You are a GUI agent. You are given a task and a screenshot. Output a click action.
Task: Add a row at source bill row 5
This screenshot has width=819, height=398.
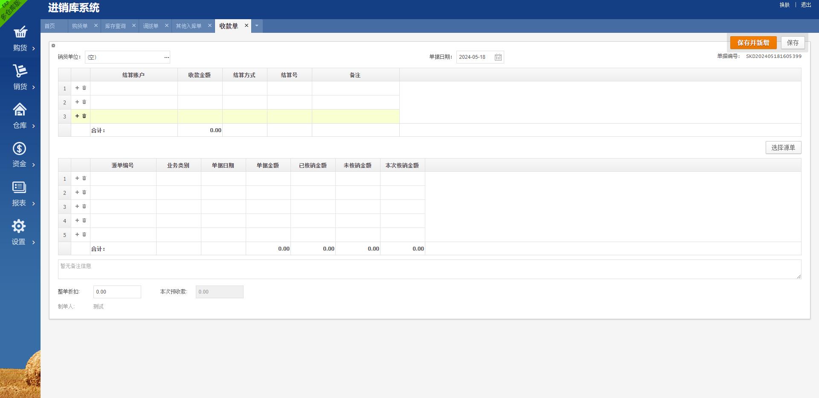tap(77, 234)
